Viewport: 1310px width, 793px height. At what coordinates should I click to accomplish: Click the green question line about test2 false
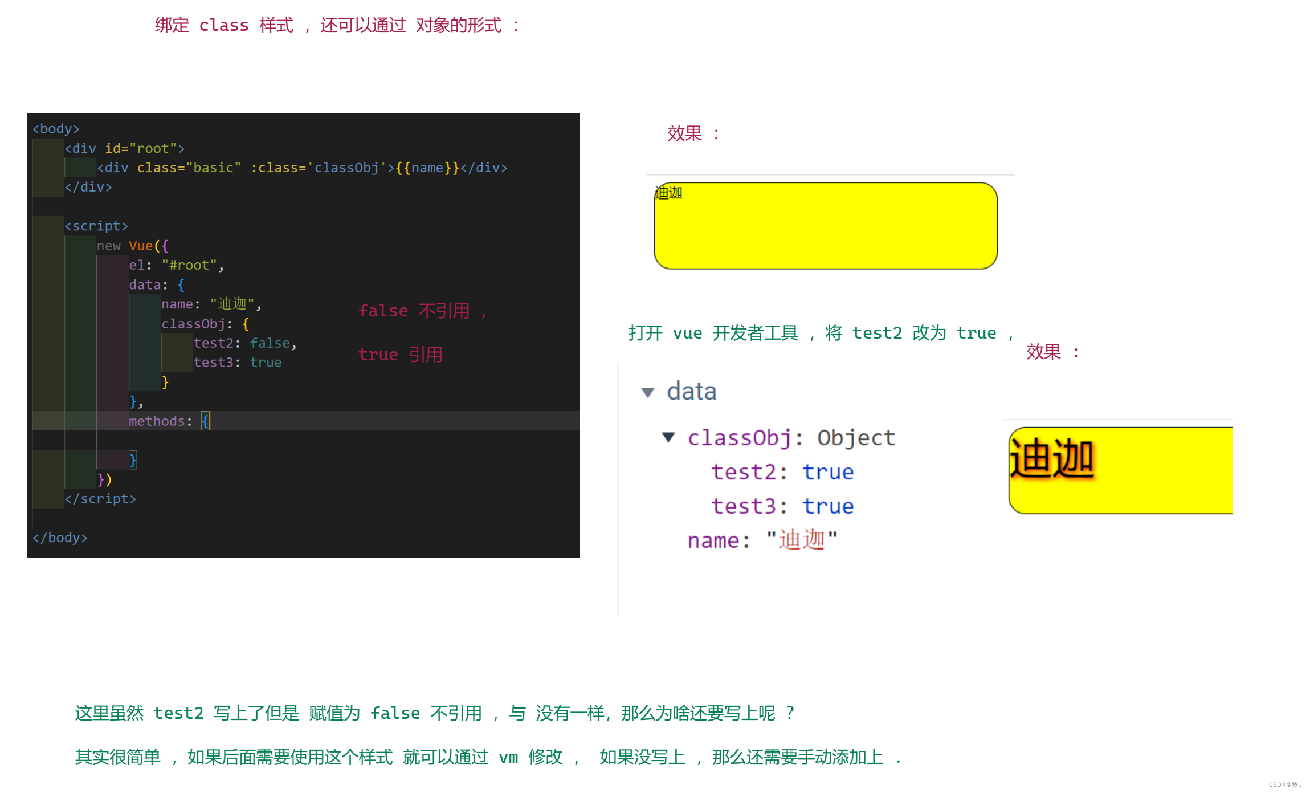coord(435,713)
